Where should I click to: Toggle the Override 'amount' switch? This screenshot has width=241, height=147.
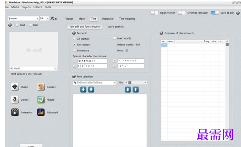pos(182,13)
